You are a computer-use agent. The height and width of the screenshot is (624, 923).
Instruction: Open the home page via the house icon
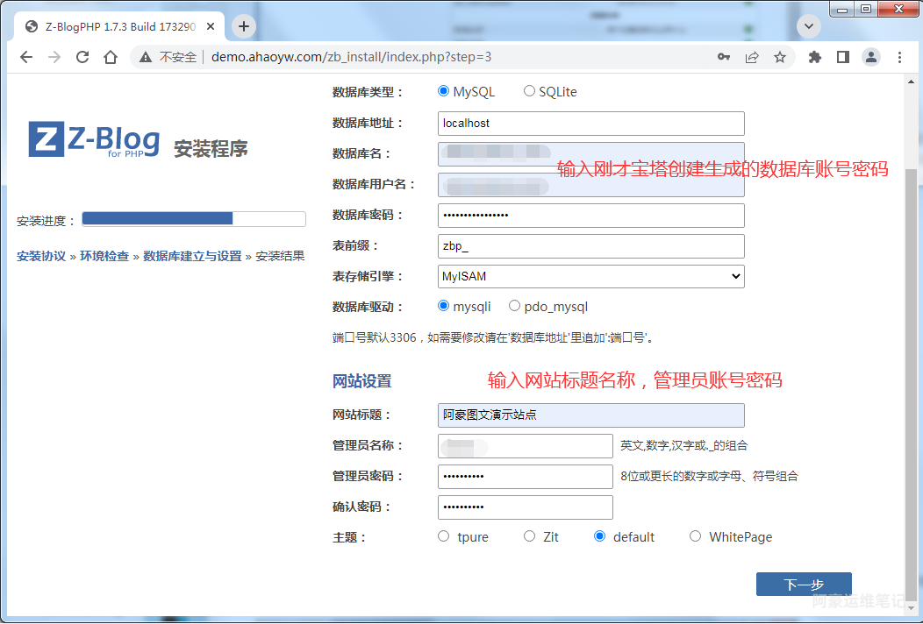(x=111, y=57)
